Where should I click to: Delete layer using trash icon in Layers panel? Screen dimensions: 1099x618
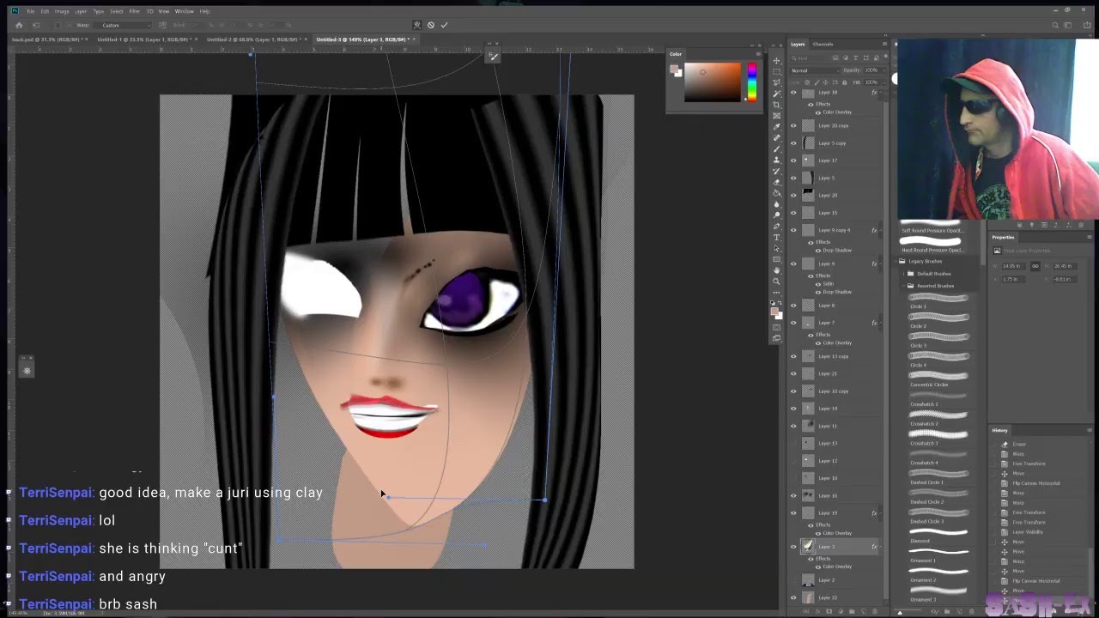coord(877,612)
